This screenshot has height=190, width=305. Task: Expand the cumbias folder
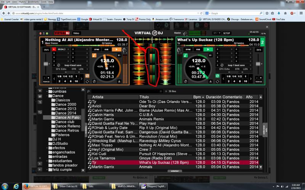click(x=47, y=91)
